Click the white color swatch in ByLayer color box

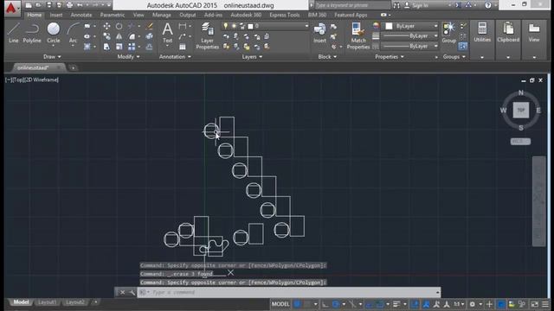pos(389,26)
